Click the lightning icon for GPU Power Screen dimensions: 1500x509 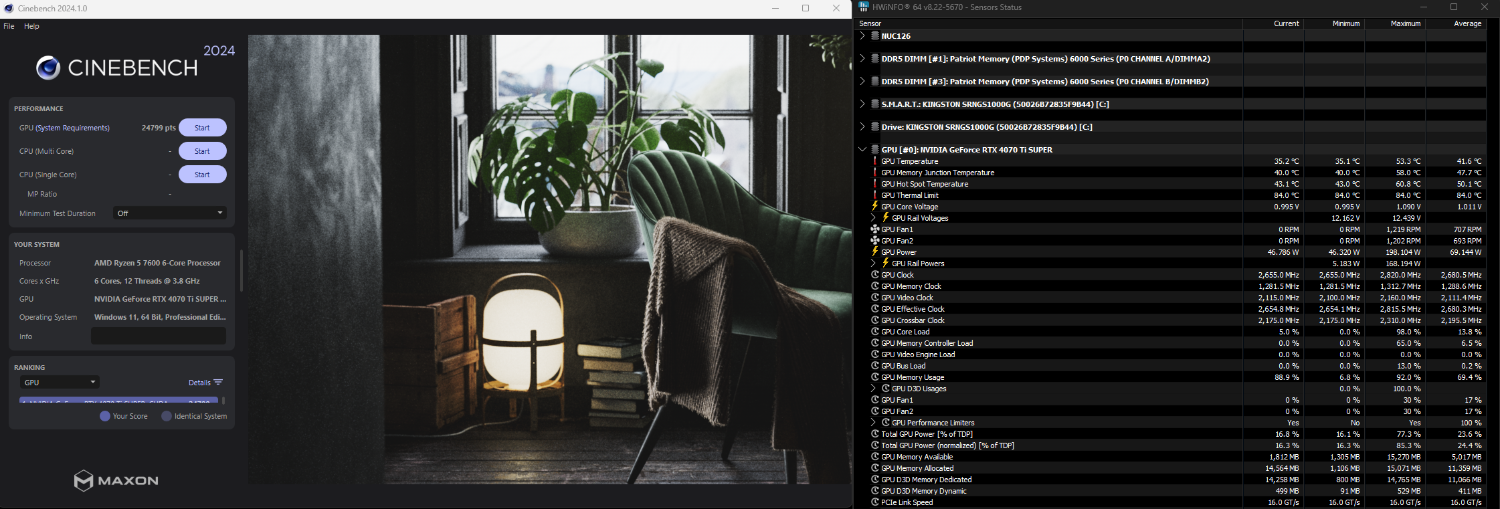pos(874,252)
